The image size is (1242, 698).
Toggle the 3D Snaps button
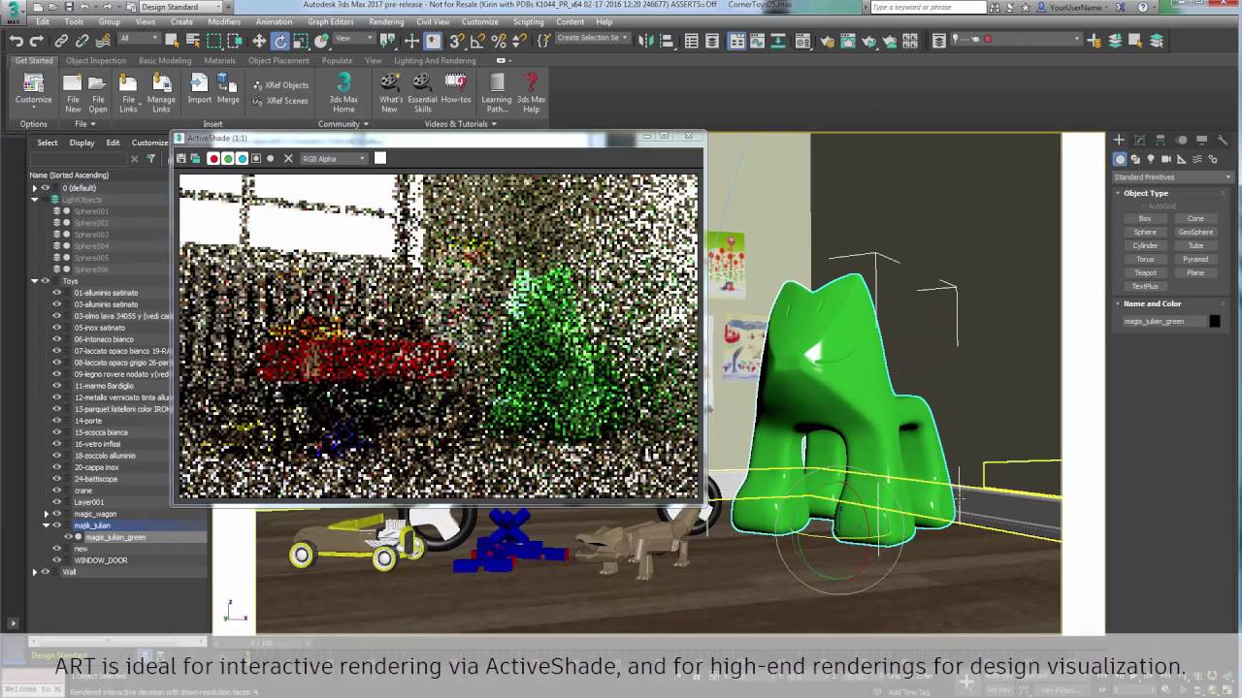(456, 41)
